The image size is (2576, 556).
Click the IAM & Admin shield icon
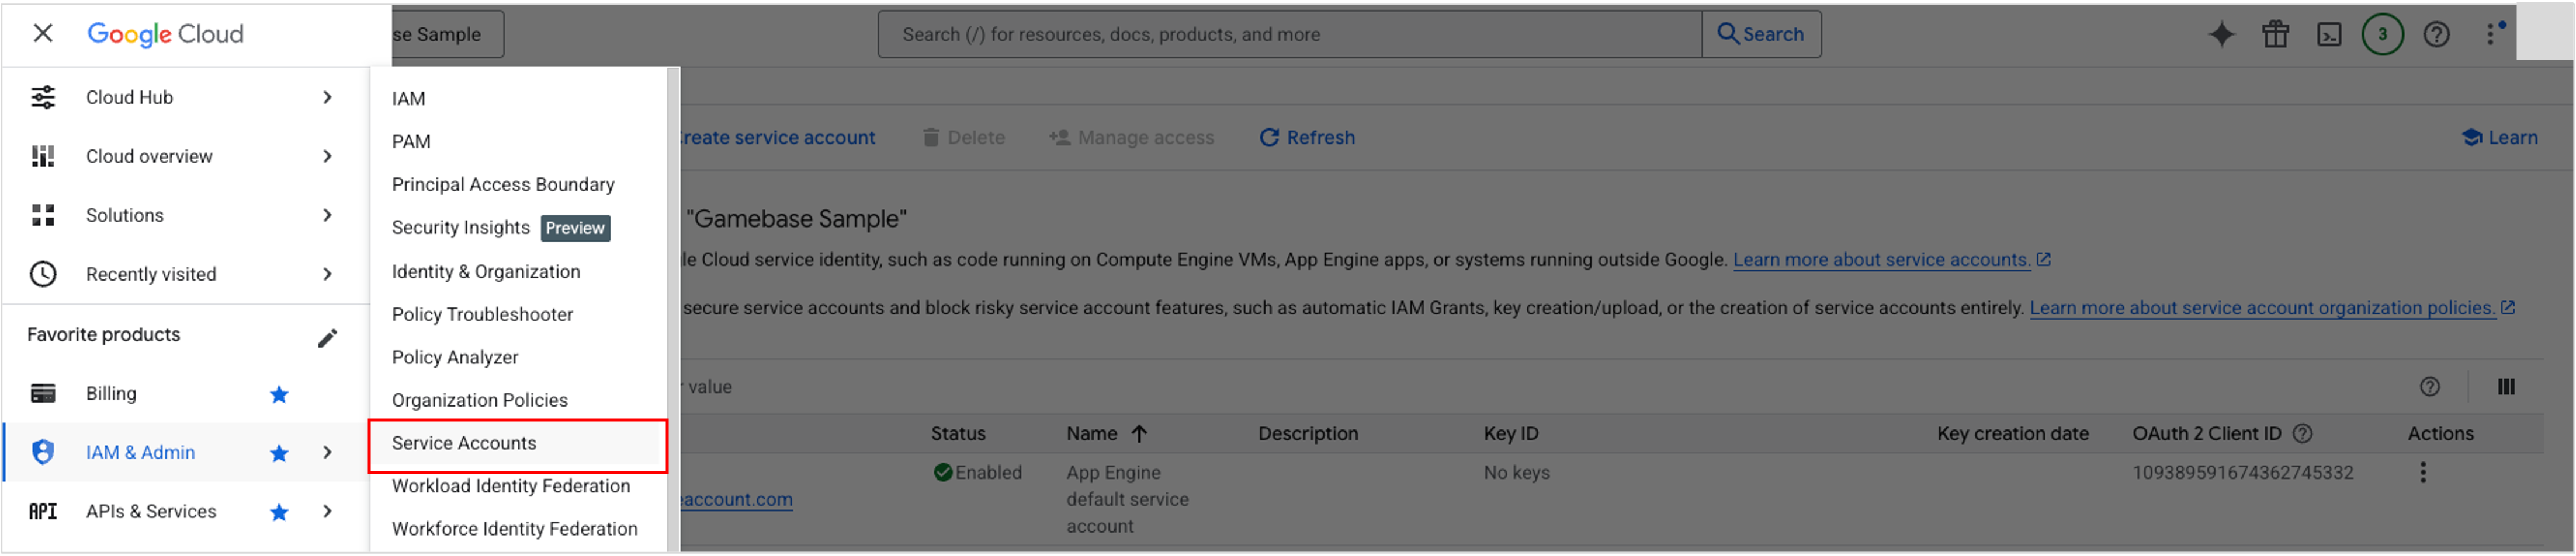[43, 452]
